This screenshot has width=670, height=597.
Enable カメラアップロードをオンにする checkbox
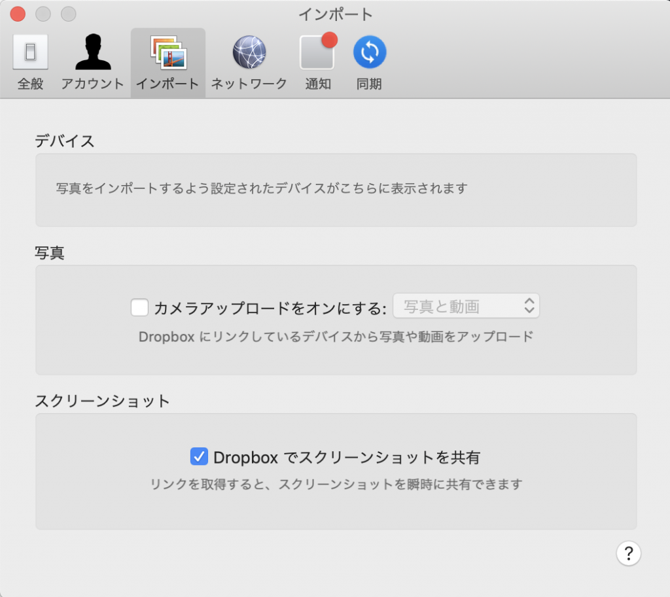(x=139, y=307)
